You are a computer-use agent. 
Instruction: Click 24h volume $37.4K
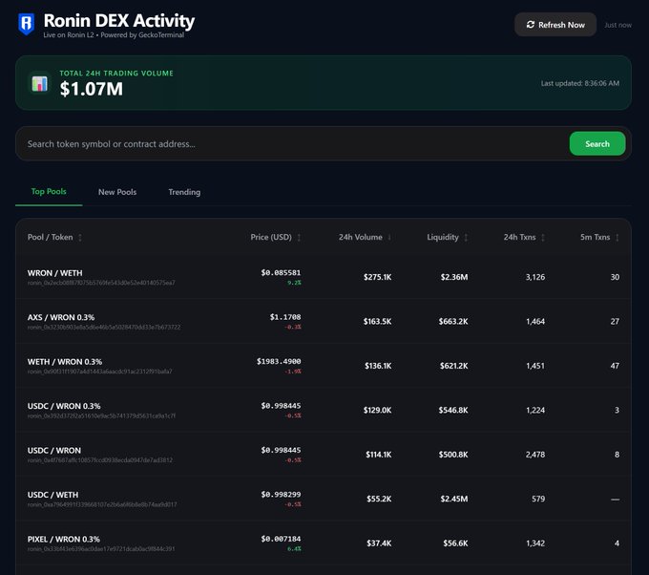click(379, 543)
